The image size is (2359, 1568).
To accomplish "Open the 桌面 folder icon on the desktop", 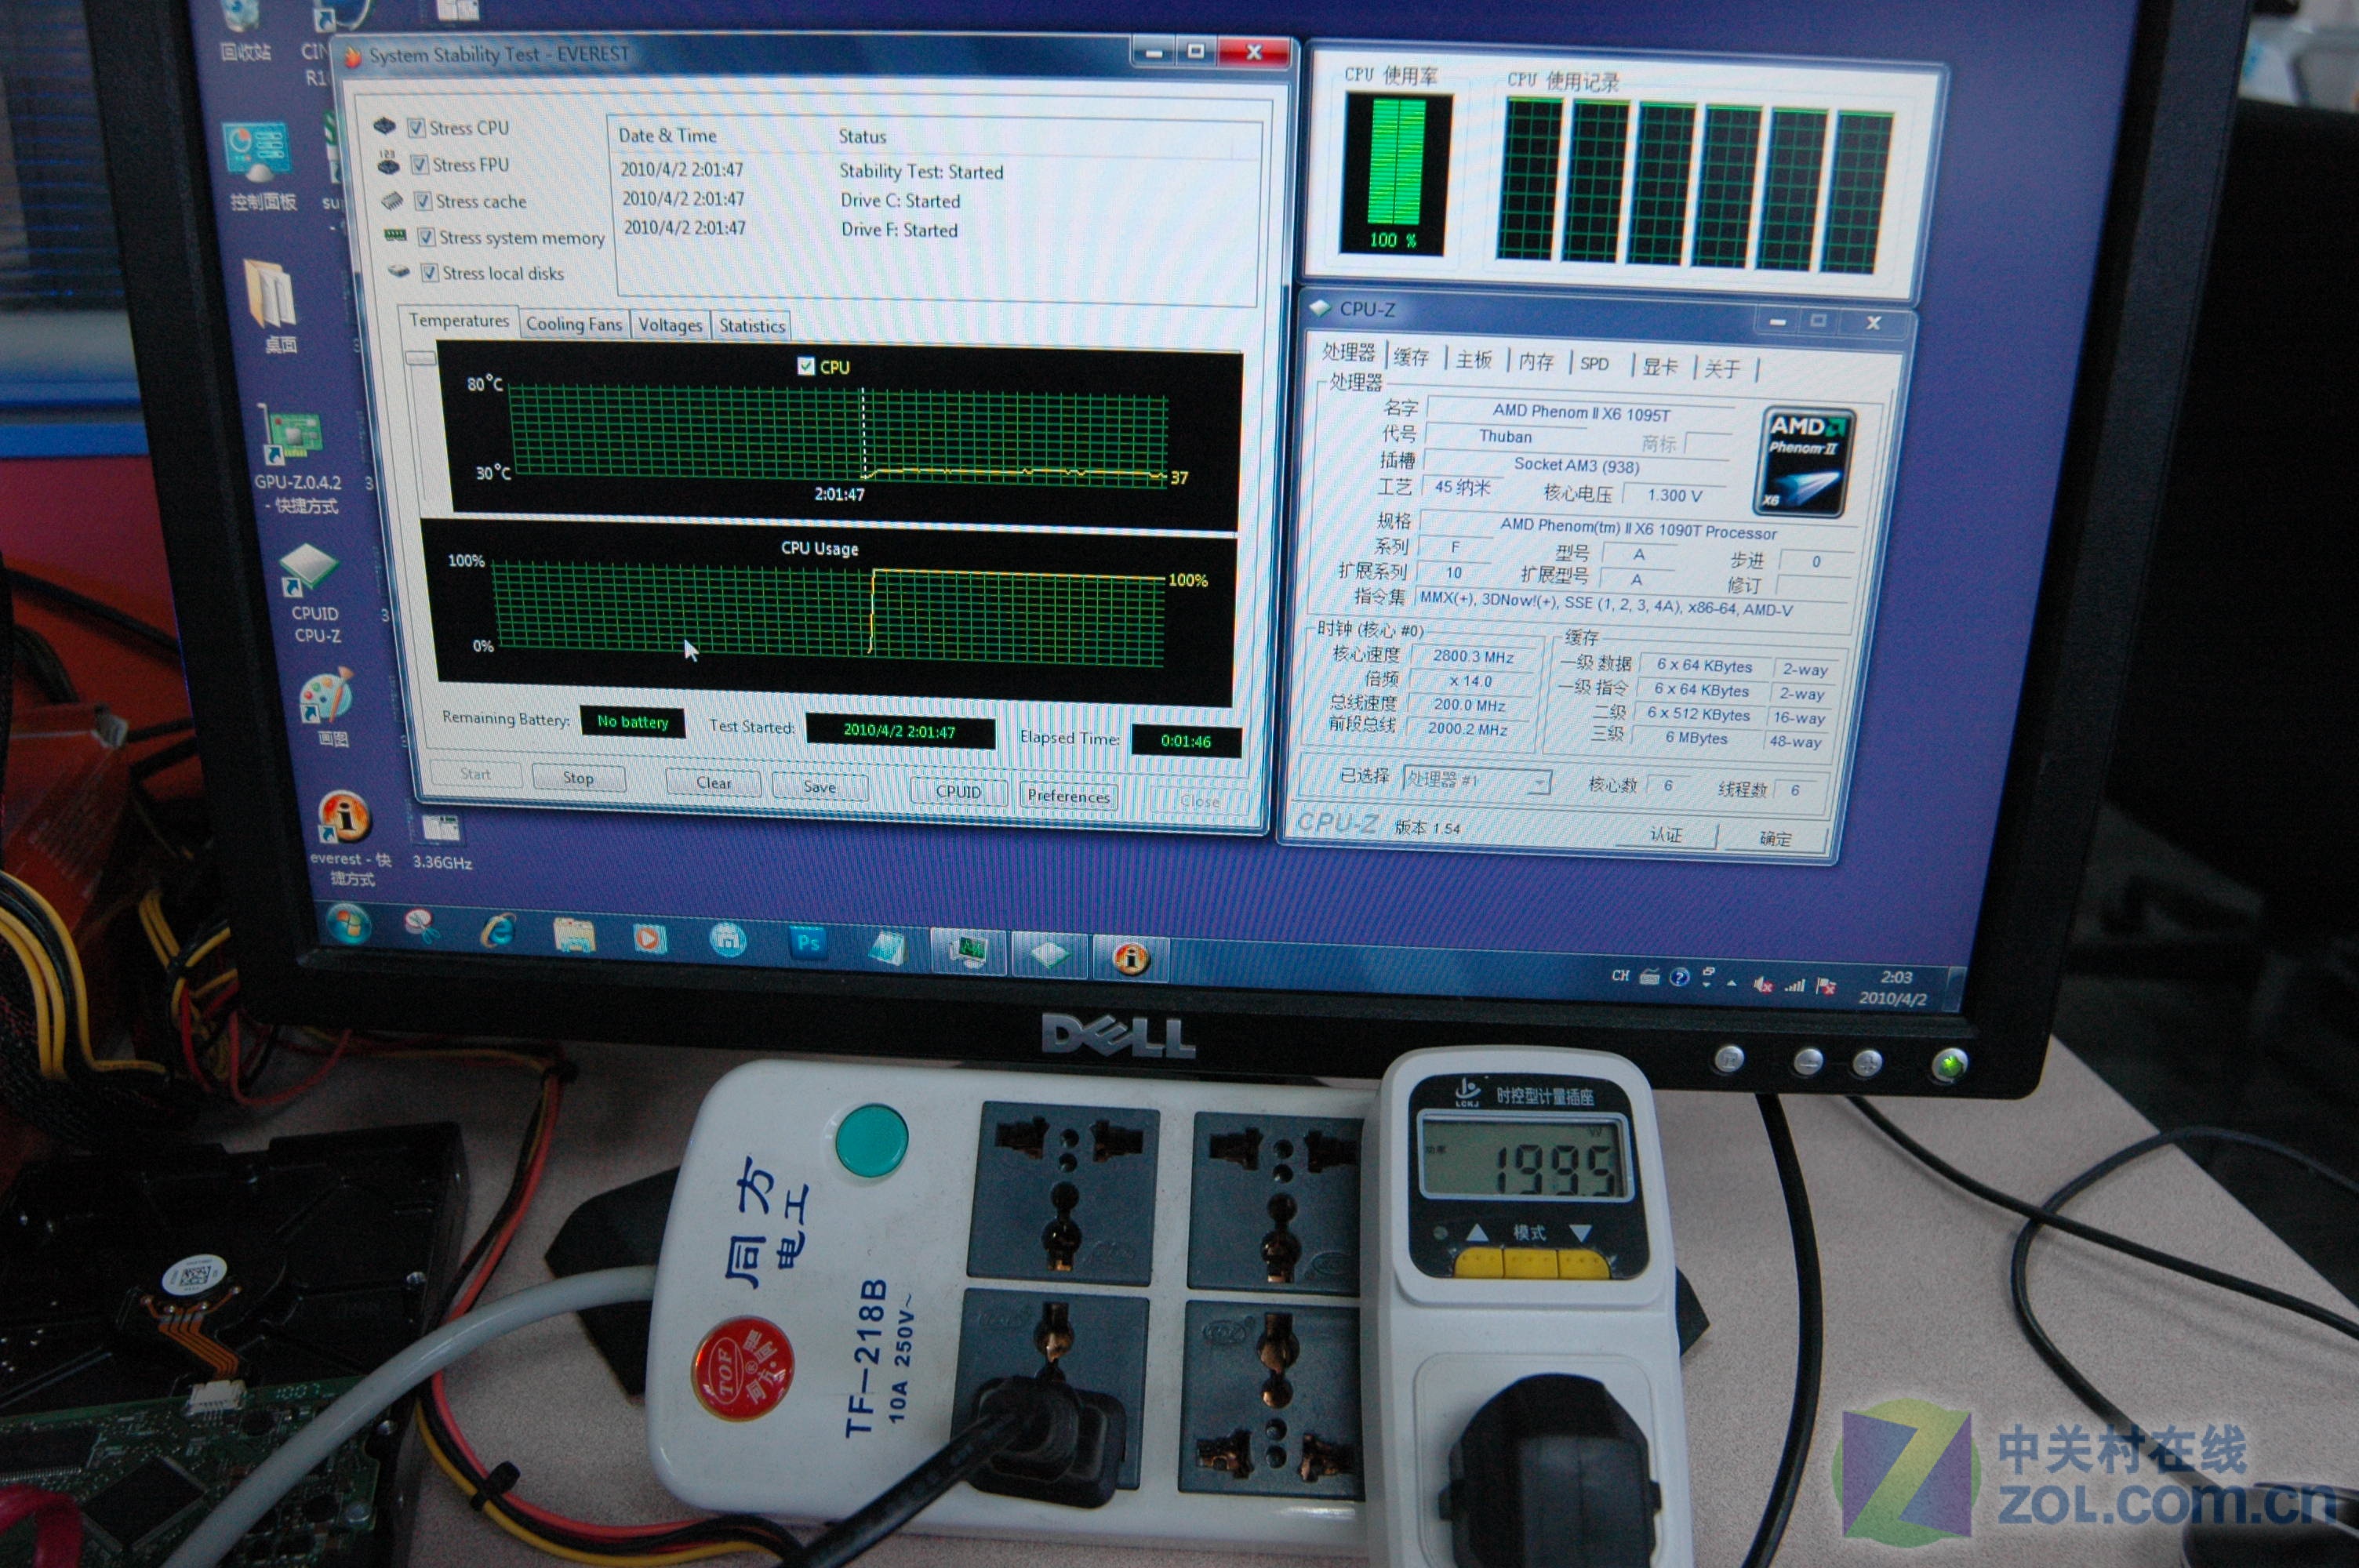I will pyautogui.click(x=272, y=304).
